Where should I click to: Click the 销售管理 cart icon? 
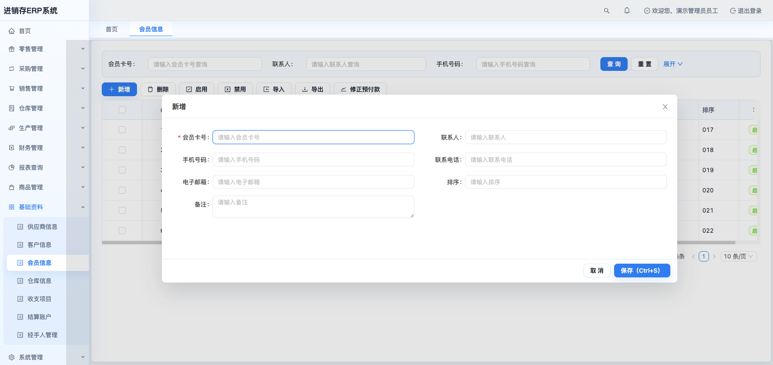pos(12,88)
